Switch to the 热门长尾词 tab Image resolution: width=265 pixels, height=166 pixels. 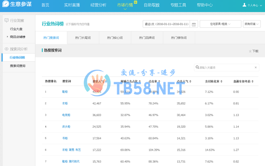pyautogui.click(x=83, y=37)
